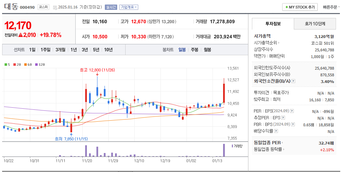Select the 일봉 daily candle chart option
Screen dimensions: 342x172
[x=182, y=50]
